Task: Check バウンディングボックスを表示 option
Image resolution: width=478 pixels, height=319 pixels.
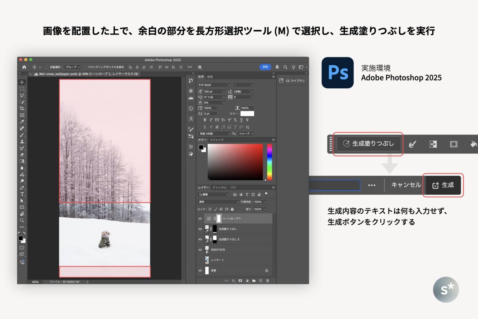Action: click(84, 67)
